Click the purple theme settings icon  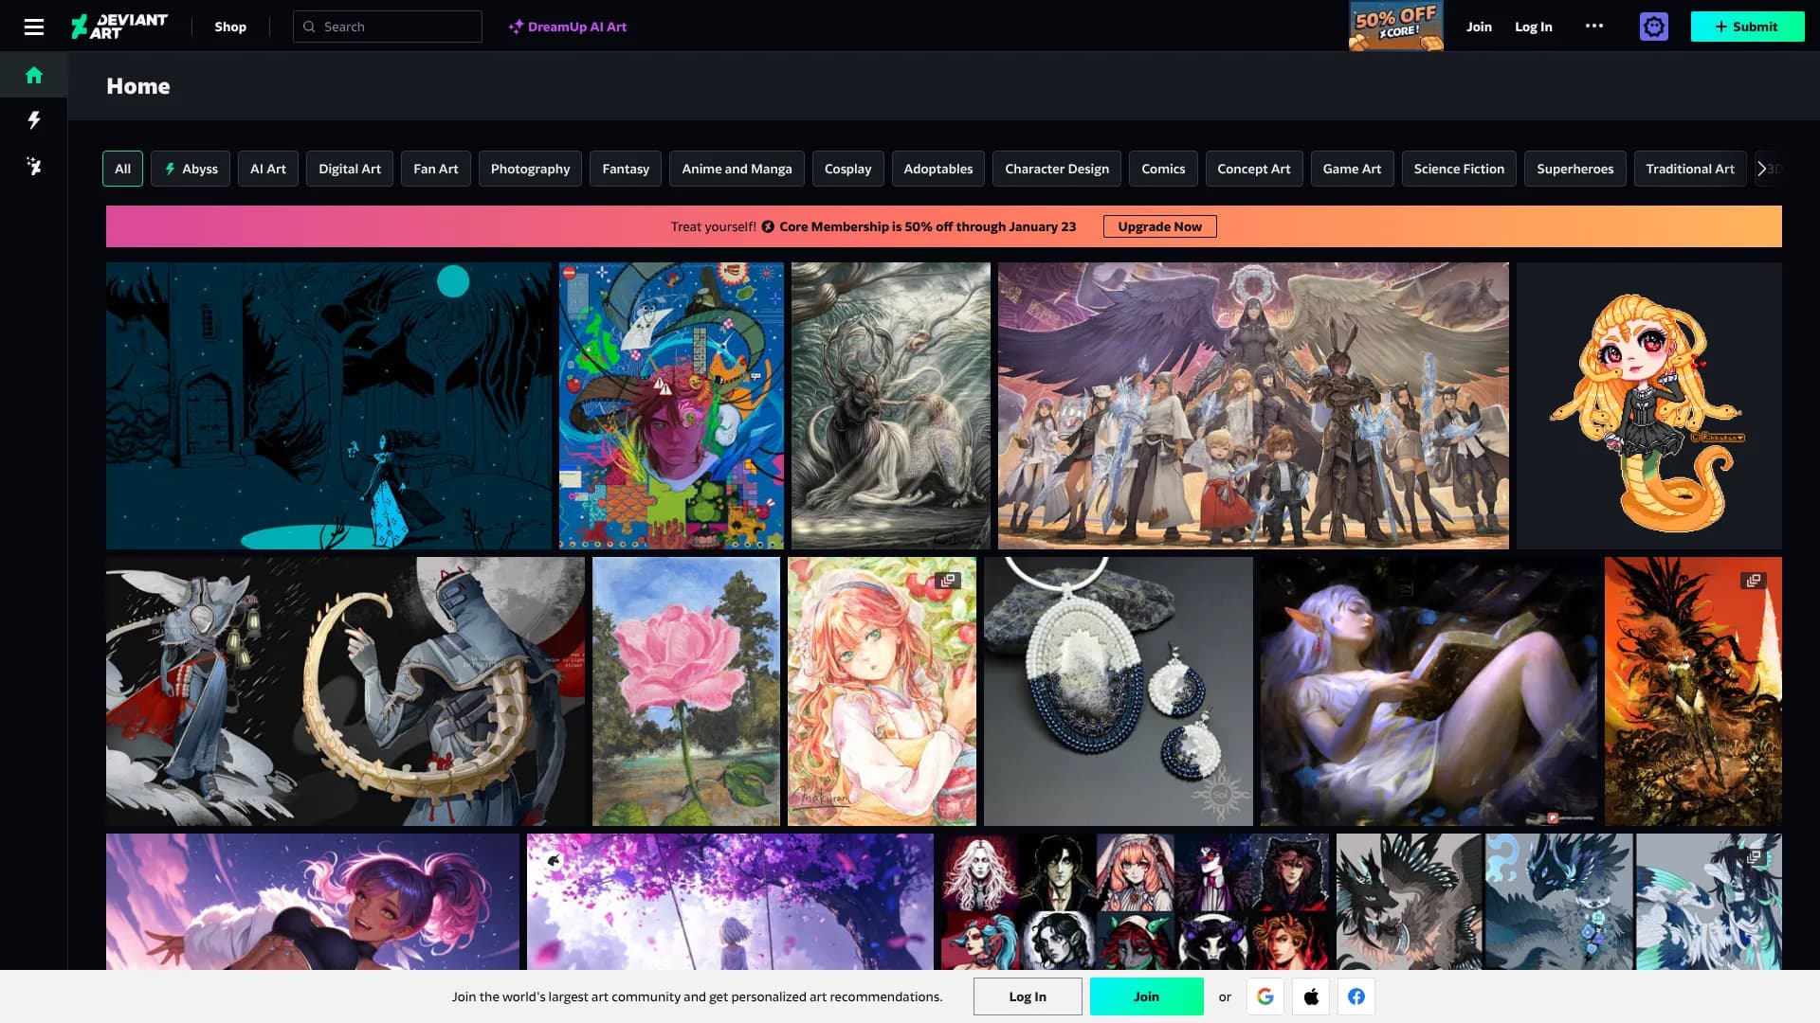pyautogui.click(x=1653, y=27)
